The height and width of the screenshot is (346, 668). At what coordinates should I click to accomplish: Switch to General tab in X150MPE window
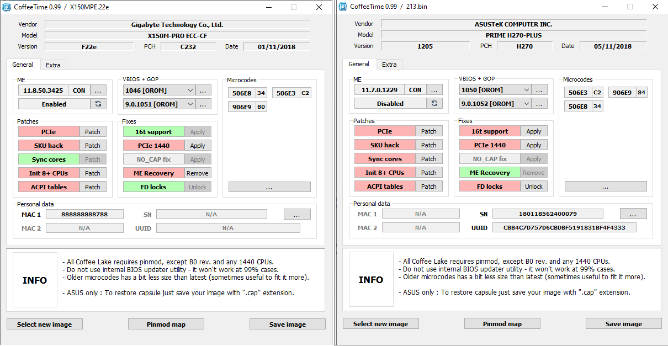tap(23, 65)
